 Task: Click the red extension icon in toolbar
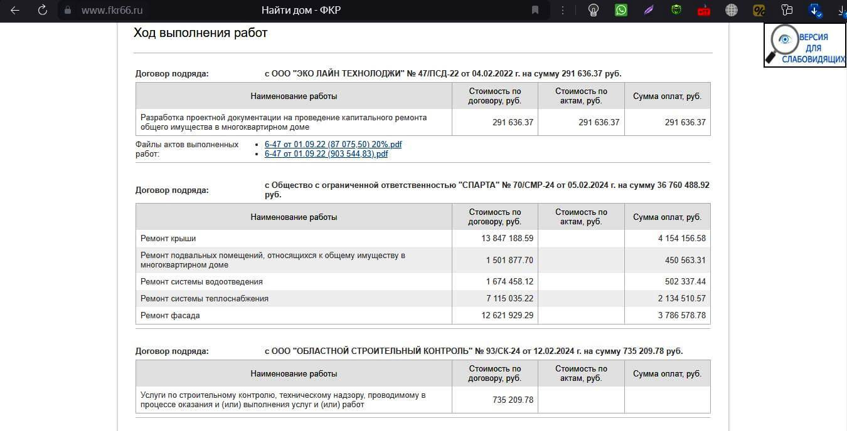pos(703,10)
